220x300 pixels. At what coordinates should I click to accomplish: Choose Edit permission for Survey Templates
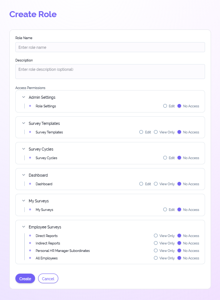click(x=141, y=132)
